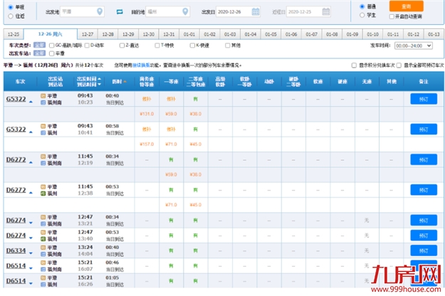Click the departure station location pin icon
This screenshot has height=296, width=445.
point(100,11)
